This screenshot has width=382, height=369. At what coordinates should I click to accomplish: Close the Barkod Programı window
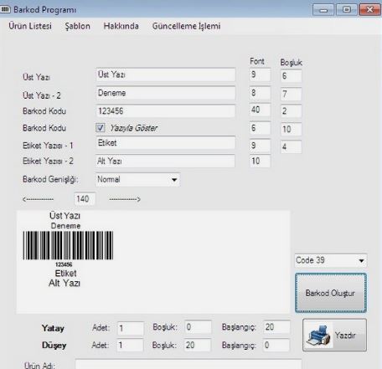click(370, 10)
